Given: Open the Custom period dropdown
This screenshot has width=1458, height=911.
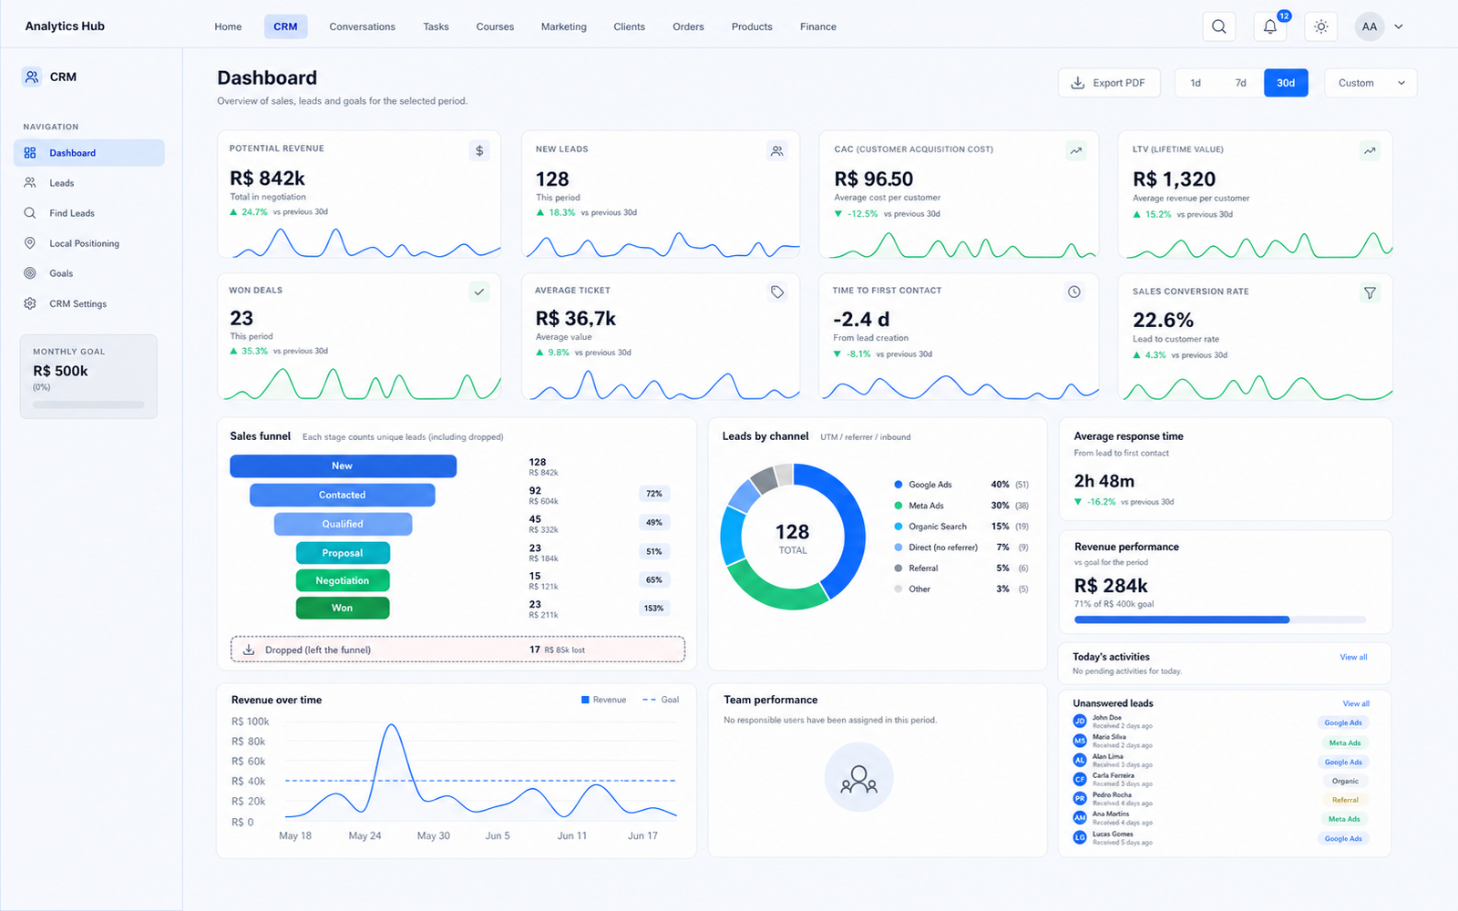Looking at the screenshot, I should point(1371,83).
